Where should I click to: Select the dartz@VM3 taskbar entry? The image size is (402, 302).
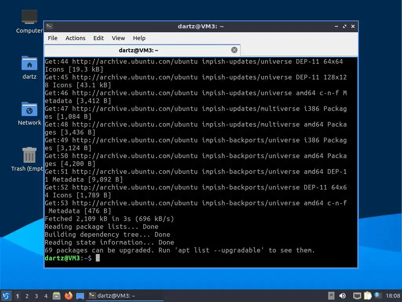tap(125, 296)
